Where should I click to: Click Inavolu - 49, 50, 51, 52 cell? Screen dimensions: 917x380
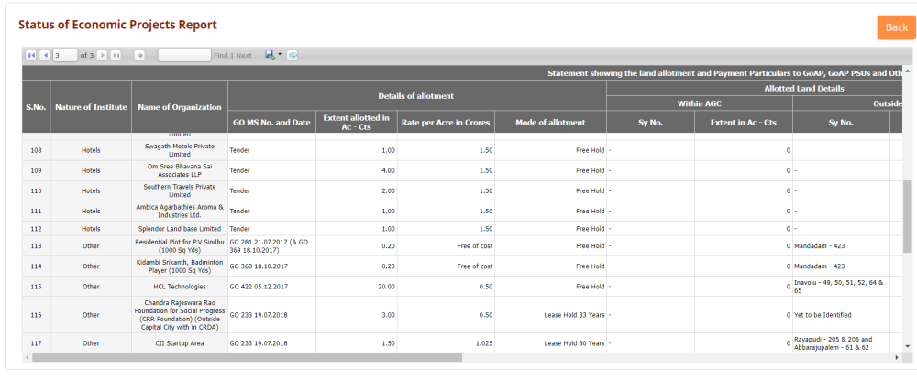(x=841, y=287)
